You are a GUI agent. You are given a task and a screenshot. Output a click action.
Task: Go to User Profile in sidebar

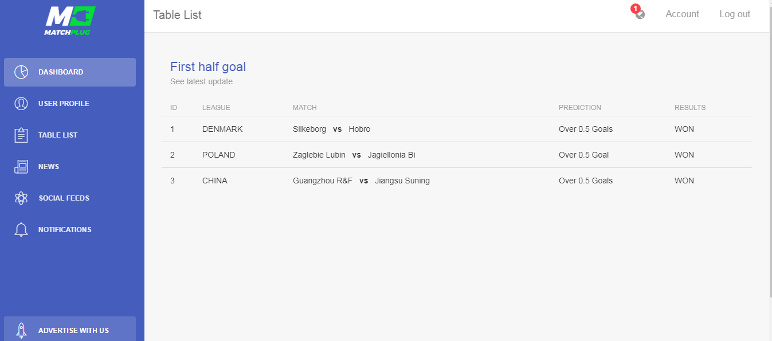pyautogui.click(x=70, y=104)
